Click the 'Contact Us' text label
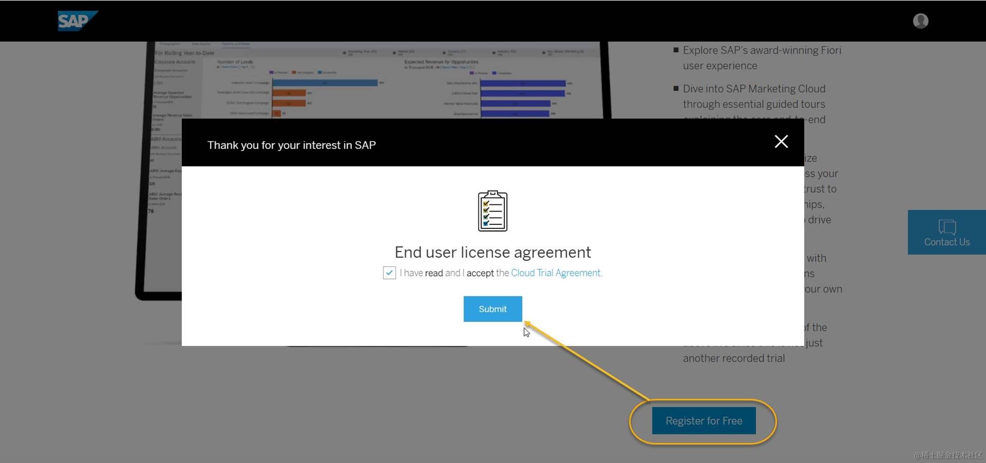Viewport: 986px width, 463px height. (x=947, y=242)
